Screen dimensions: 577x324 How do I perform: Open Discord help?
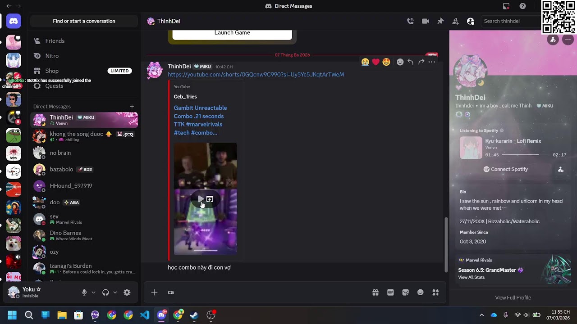(x=522, y=6)
